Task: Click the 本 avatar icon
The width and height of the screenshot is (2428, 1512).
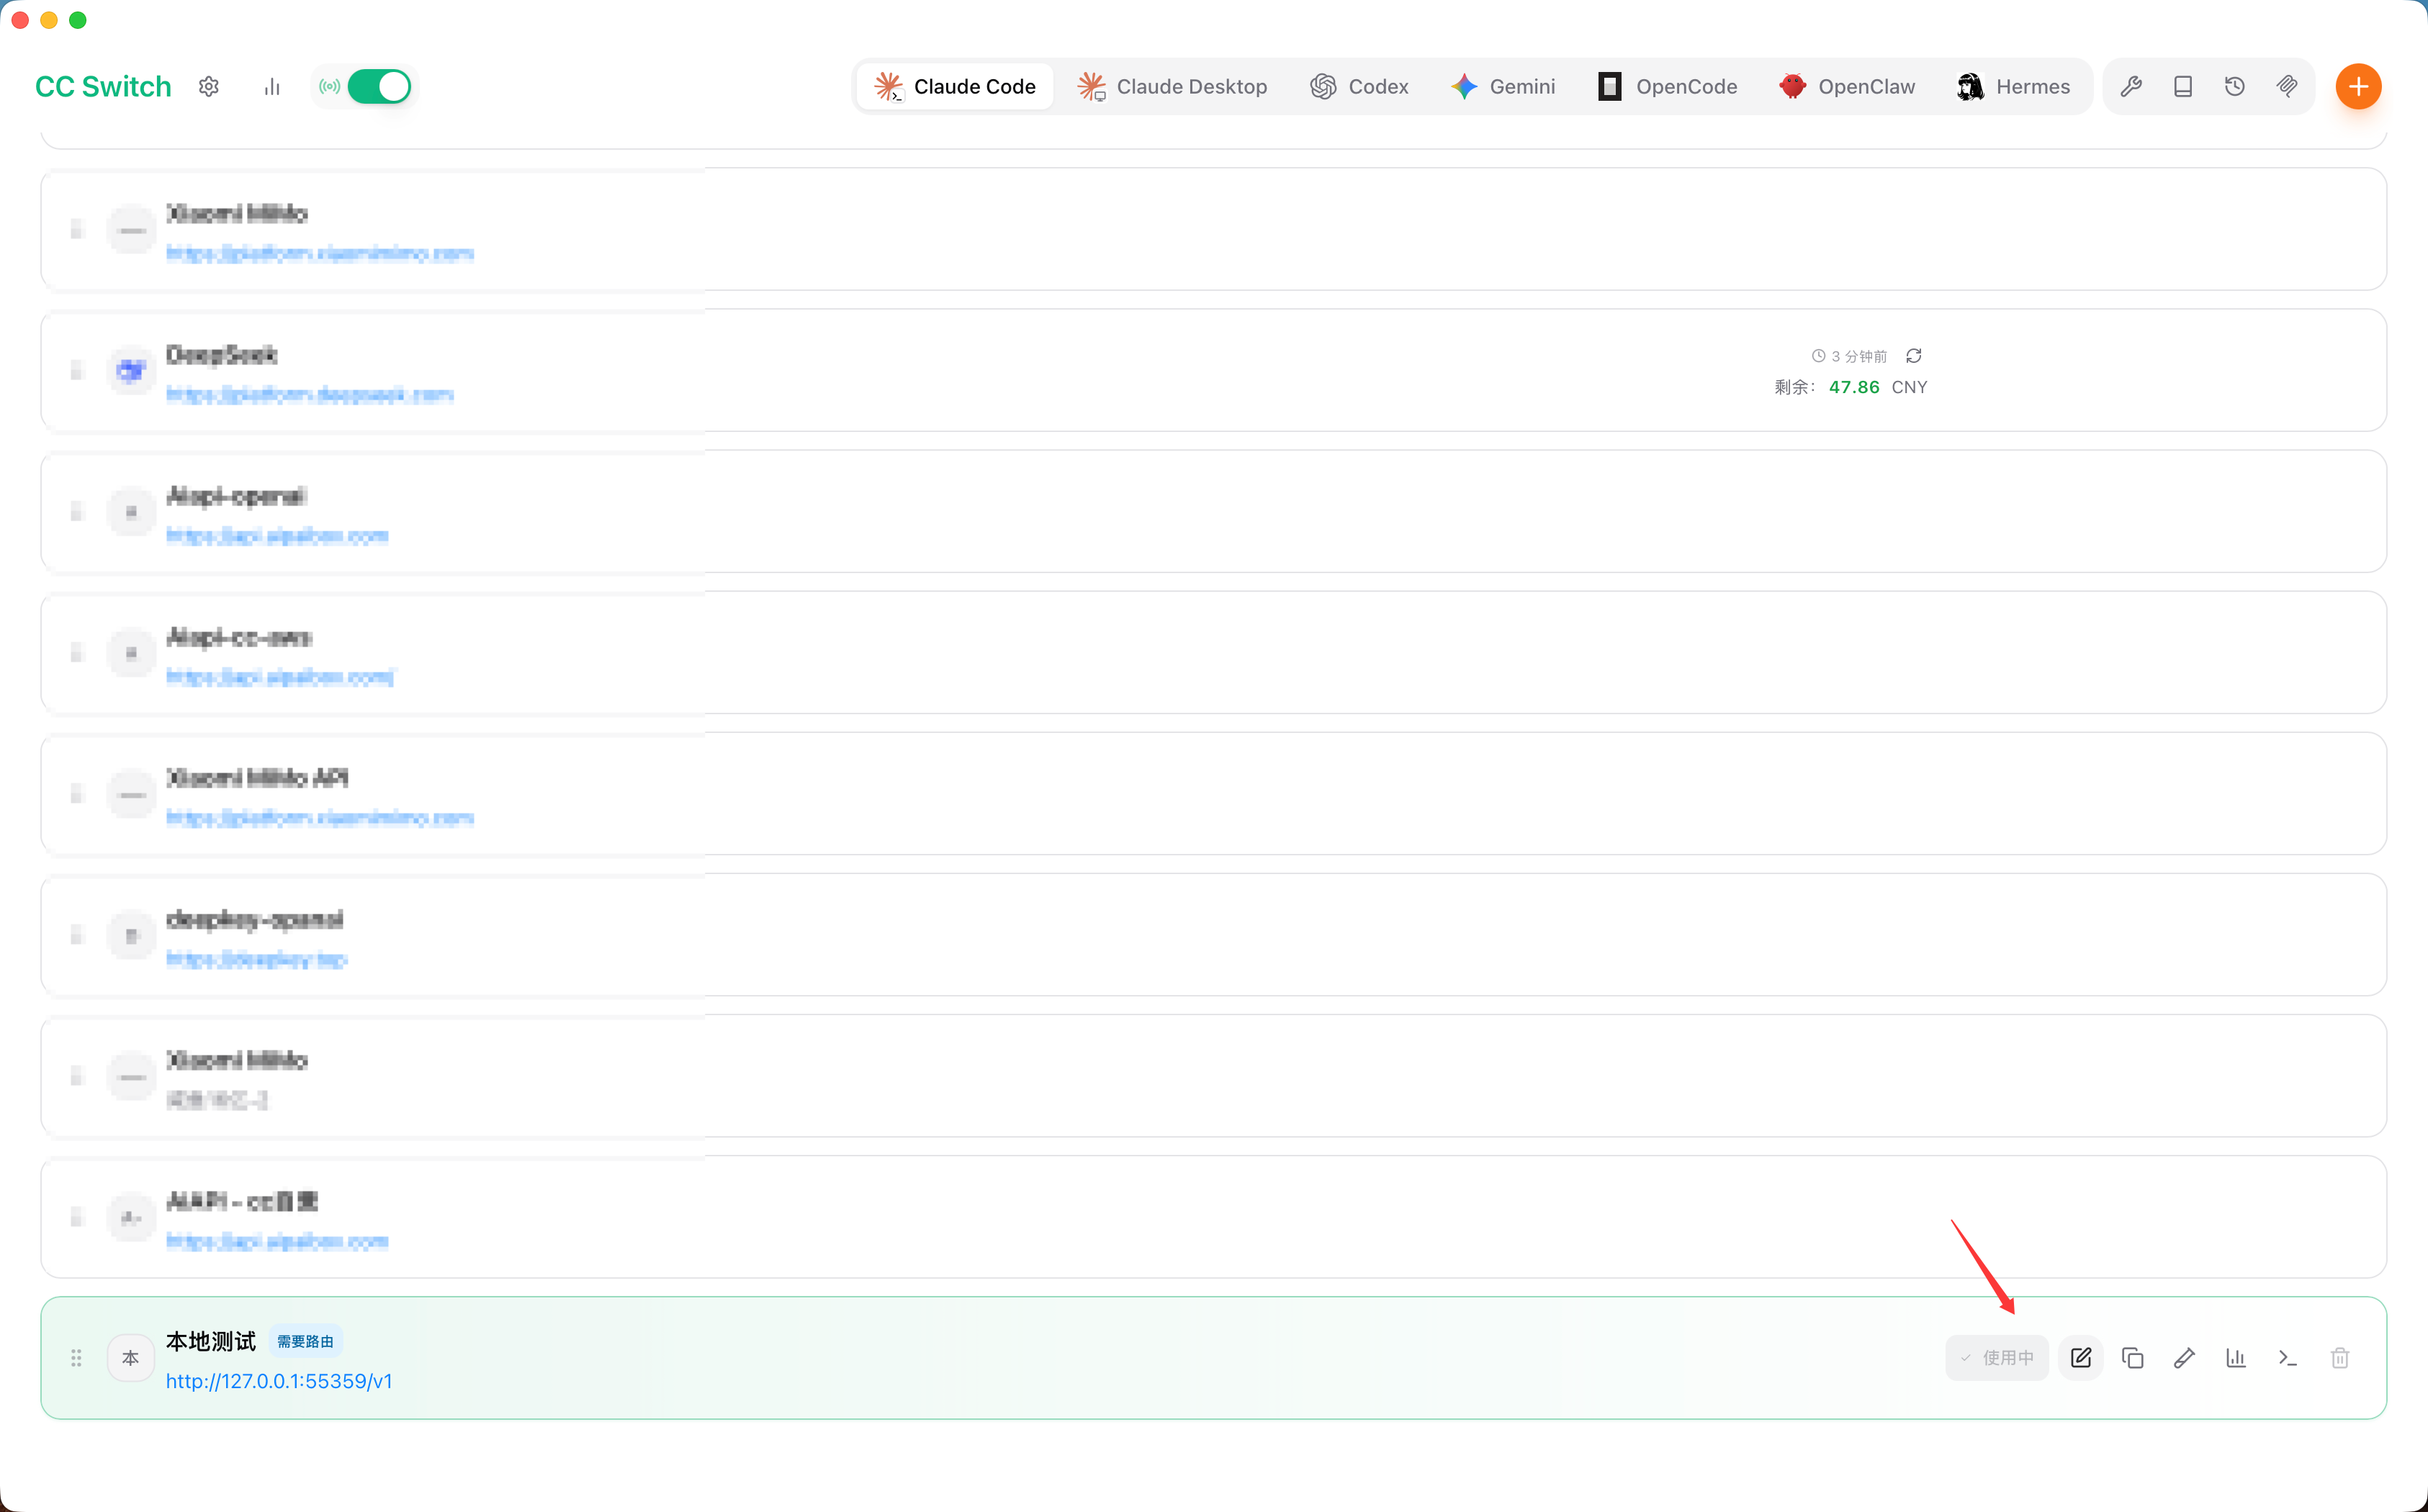Action: tap(131, 1358)
